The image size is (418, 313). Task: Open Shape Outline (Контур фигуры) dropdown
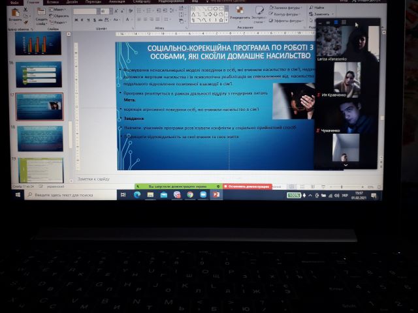[x=285, y=14]
